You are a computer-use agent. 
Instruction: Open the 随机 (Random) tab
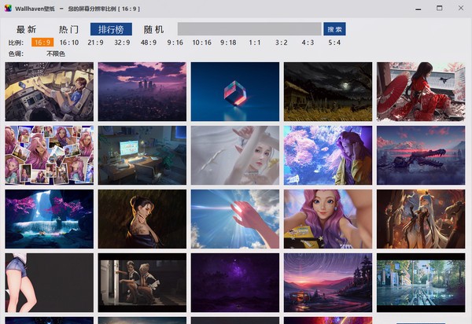coord(153,29)
